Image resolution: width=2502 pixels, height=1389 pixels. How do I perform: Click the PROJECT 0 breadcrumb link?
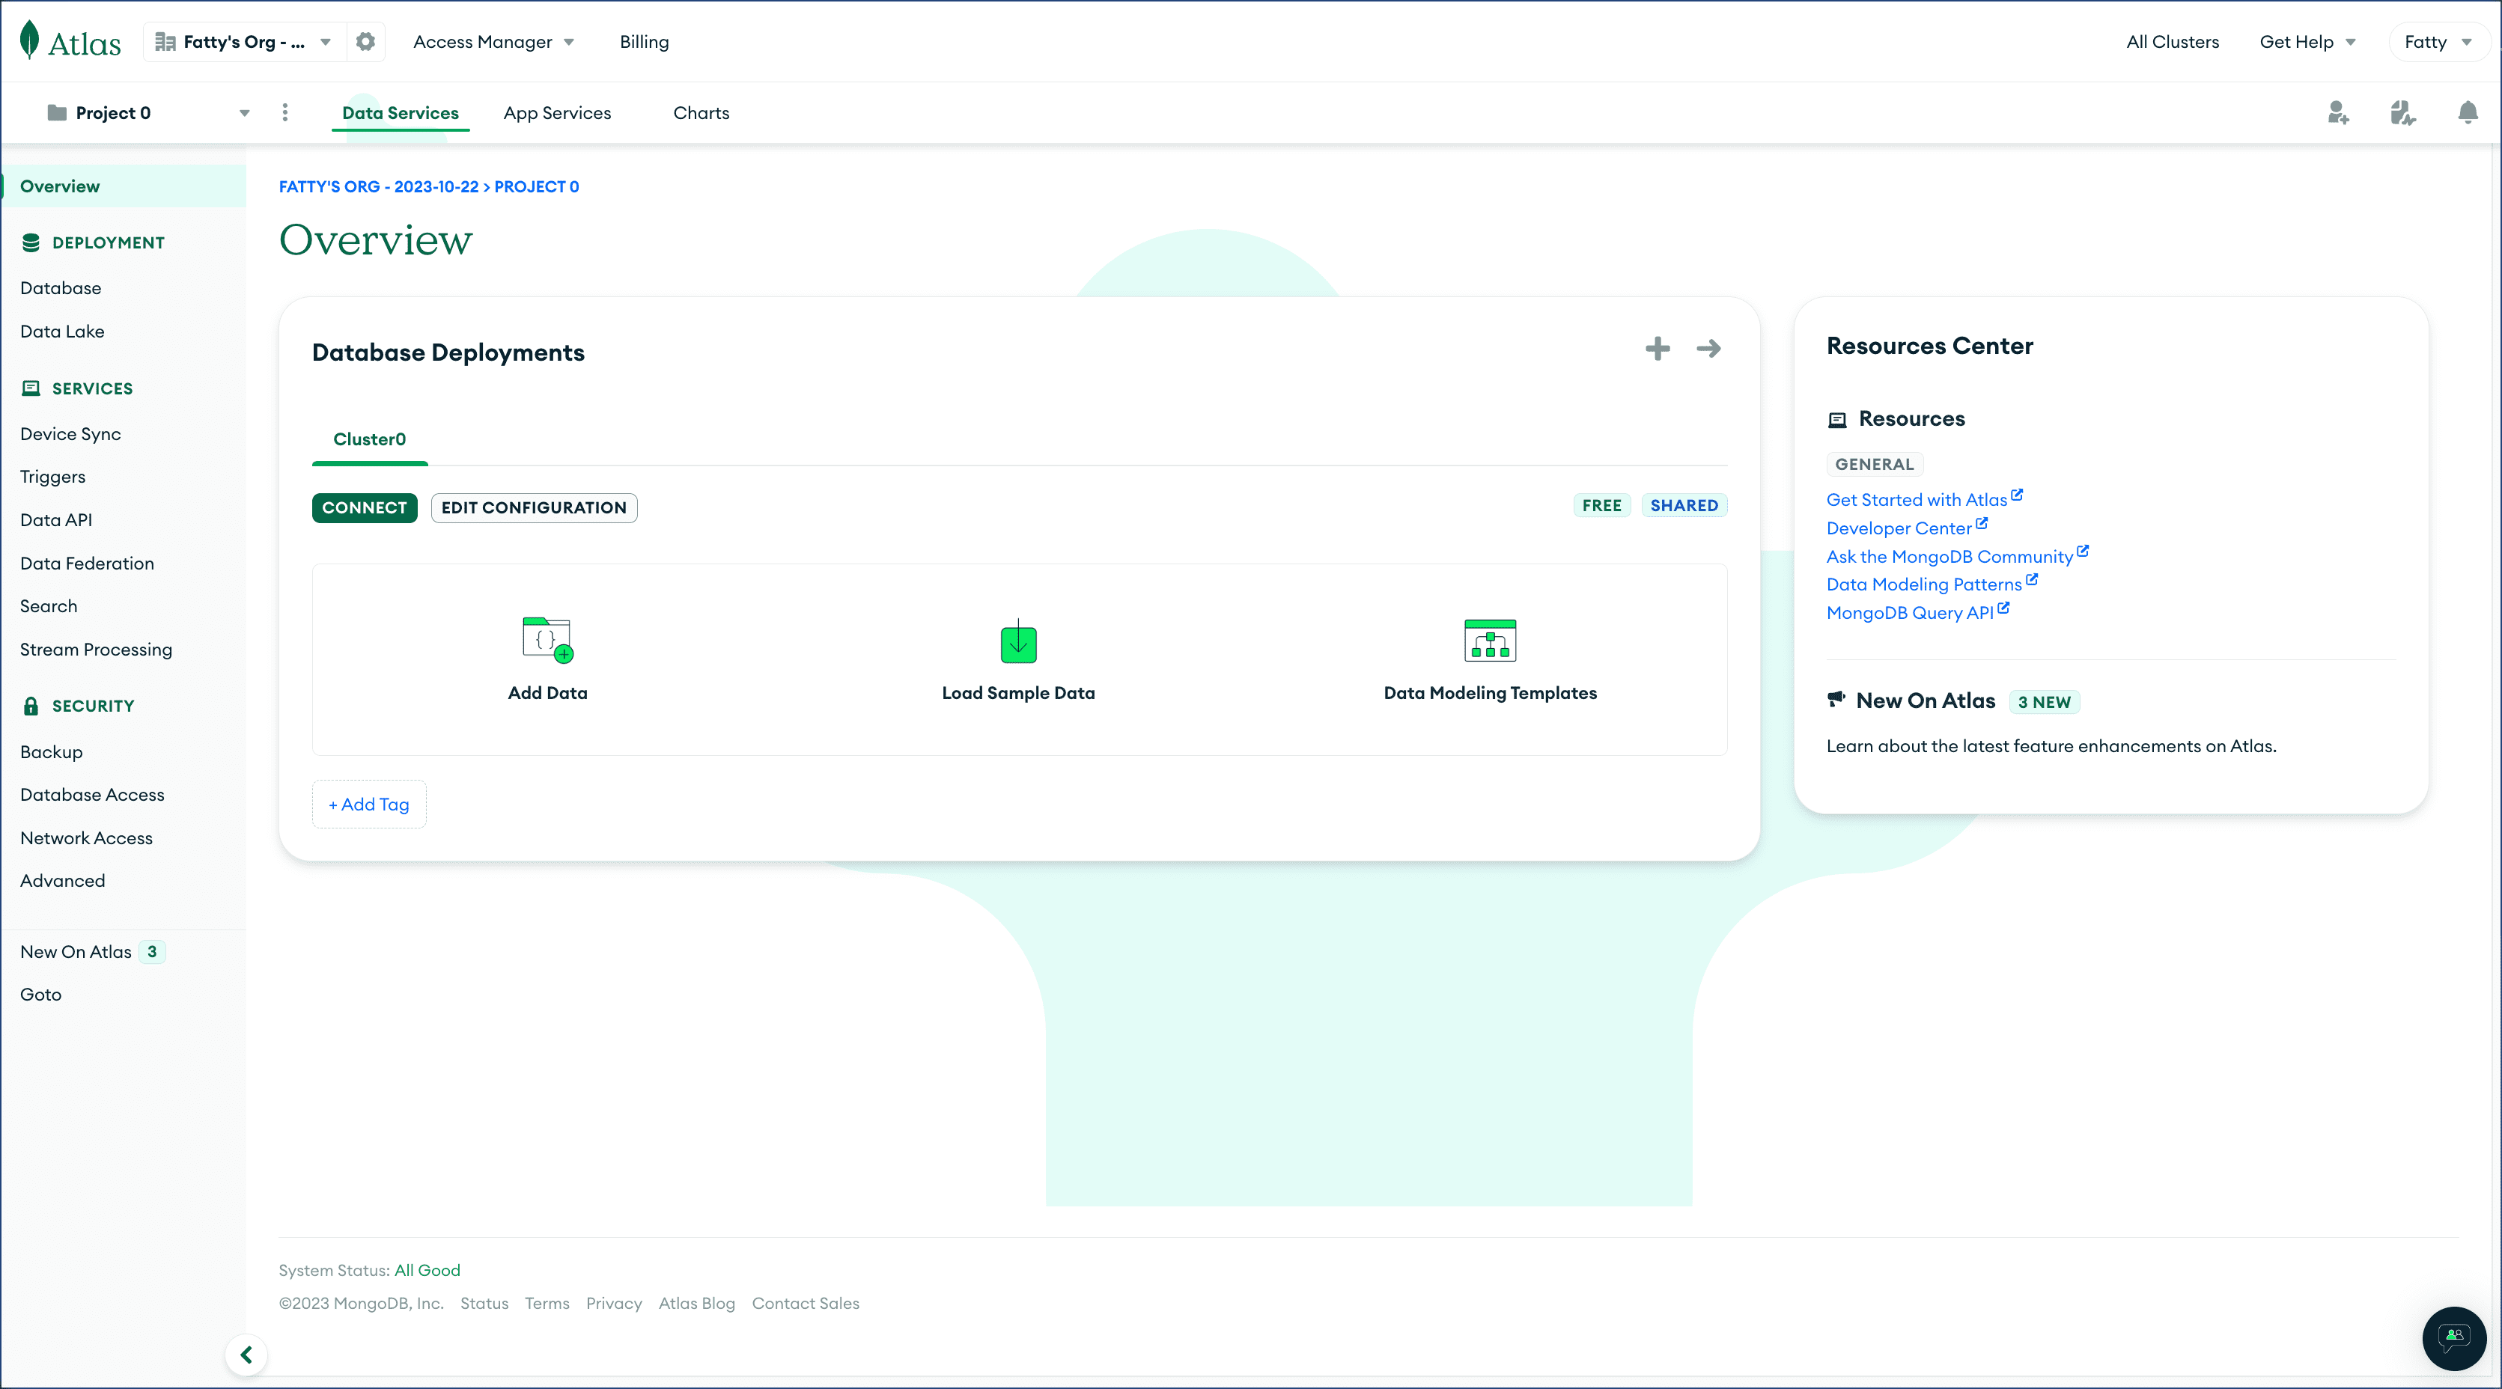coord(537,186)
